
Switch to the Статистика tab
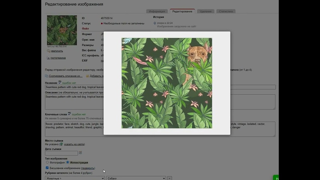point(226,11)
